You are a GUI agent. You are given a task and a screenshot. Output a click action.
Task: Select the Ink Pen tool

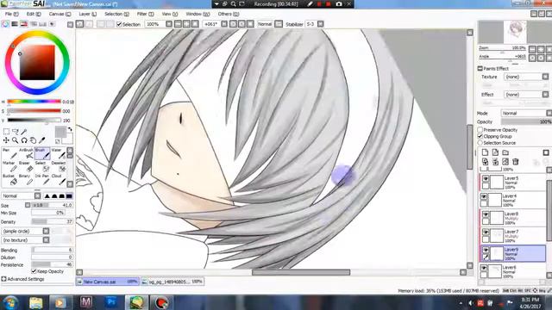point(42,180)
